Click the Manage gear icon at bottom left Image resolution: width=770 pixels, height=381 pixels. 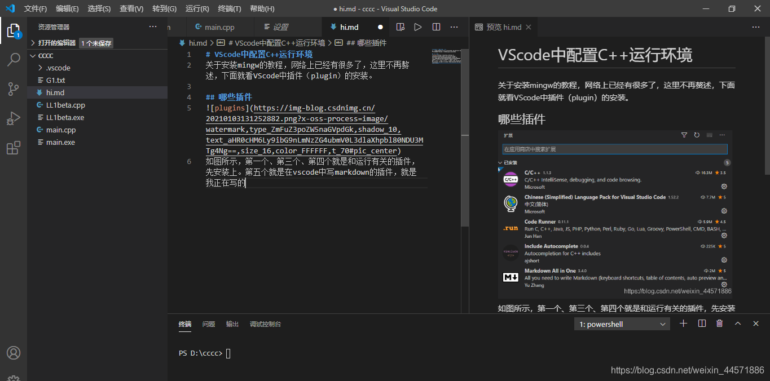[x=14, y=378]
